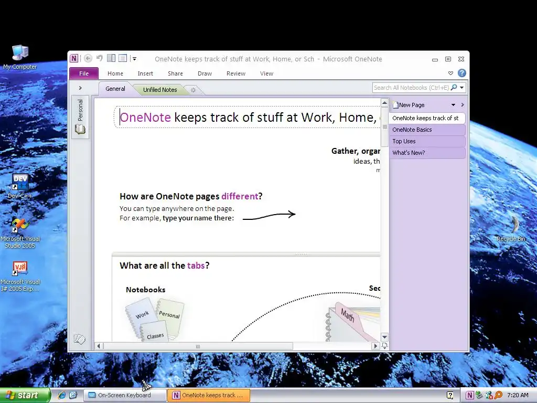Switch to the Home ribbon tab
Viewport: 537px width, 403px height.
[x=115, y=73]
